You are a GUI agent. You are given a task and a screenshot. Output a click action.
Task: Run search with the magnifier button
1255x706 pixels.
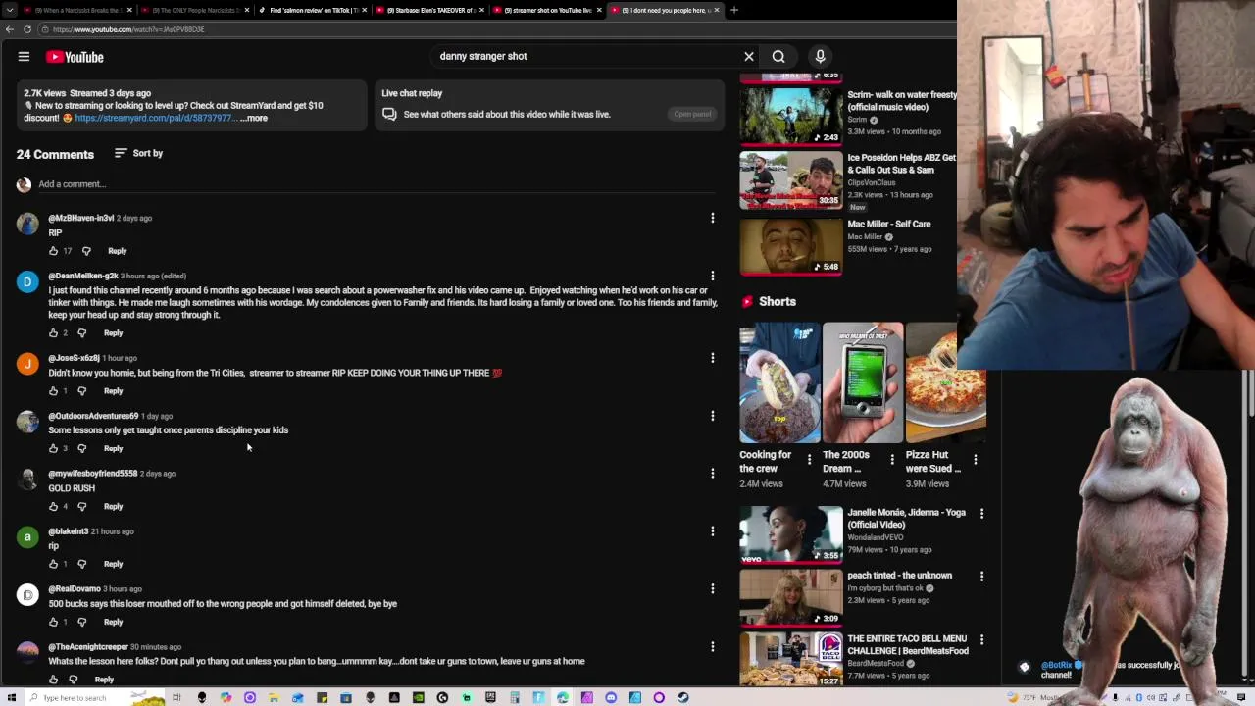(x=778, y=57)
